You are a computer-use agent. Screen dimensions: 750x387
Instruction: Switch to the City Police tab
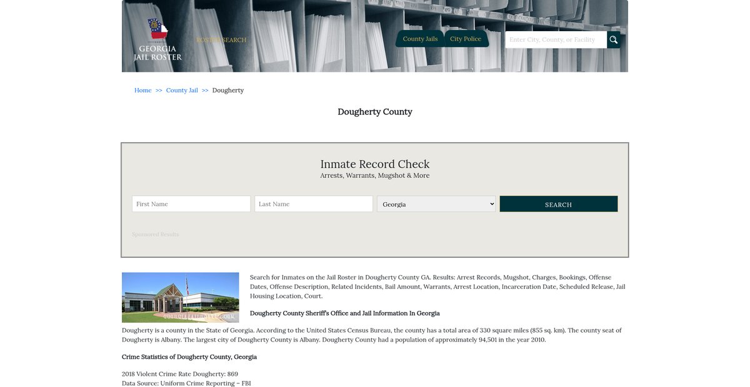tap(466, 39)
